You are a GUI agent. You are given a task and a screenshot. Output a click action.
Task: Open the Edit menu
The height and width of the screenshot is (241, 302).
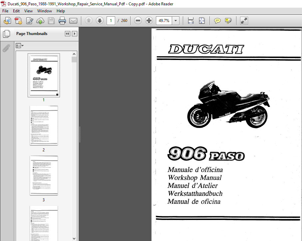tap(16, 11)
